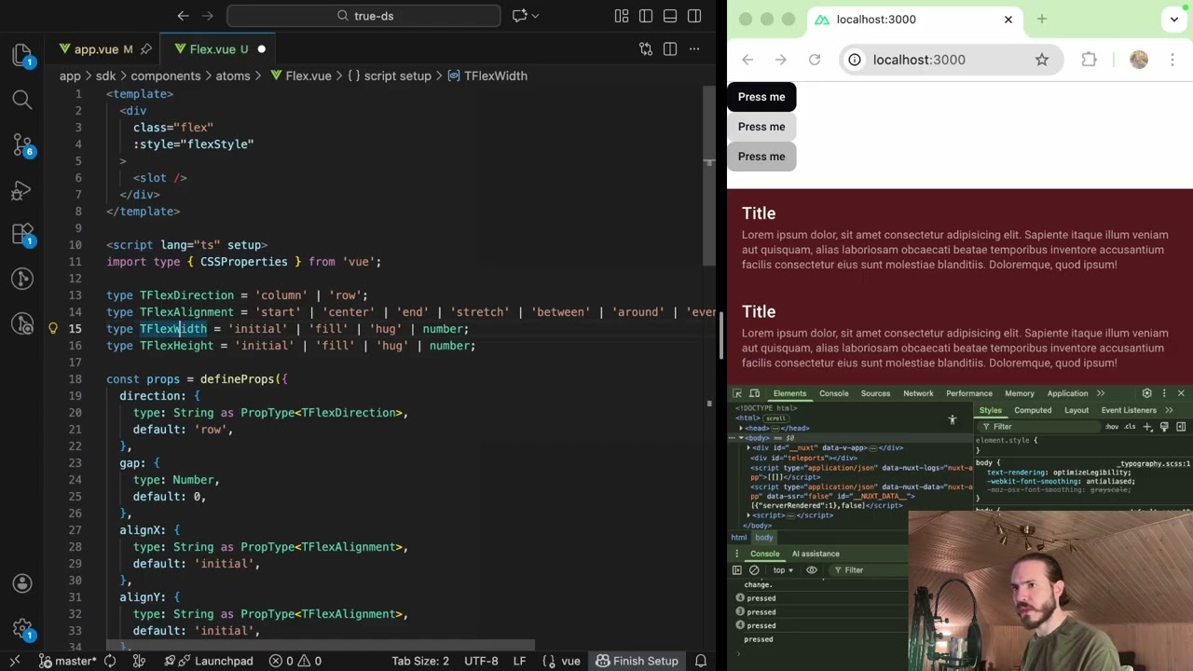Switch to the DevTools Network tab
This screenshot has height=671, width=1193.
coord(918,393)
